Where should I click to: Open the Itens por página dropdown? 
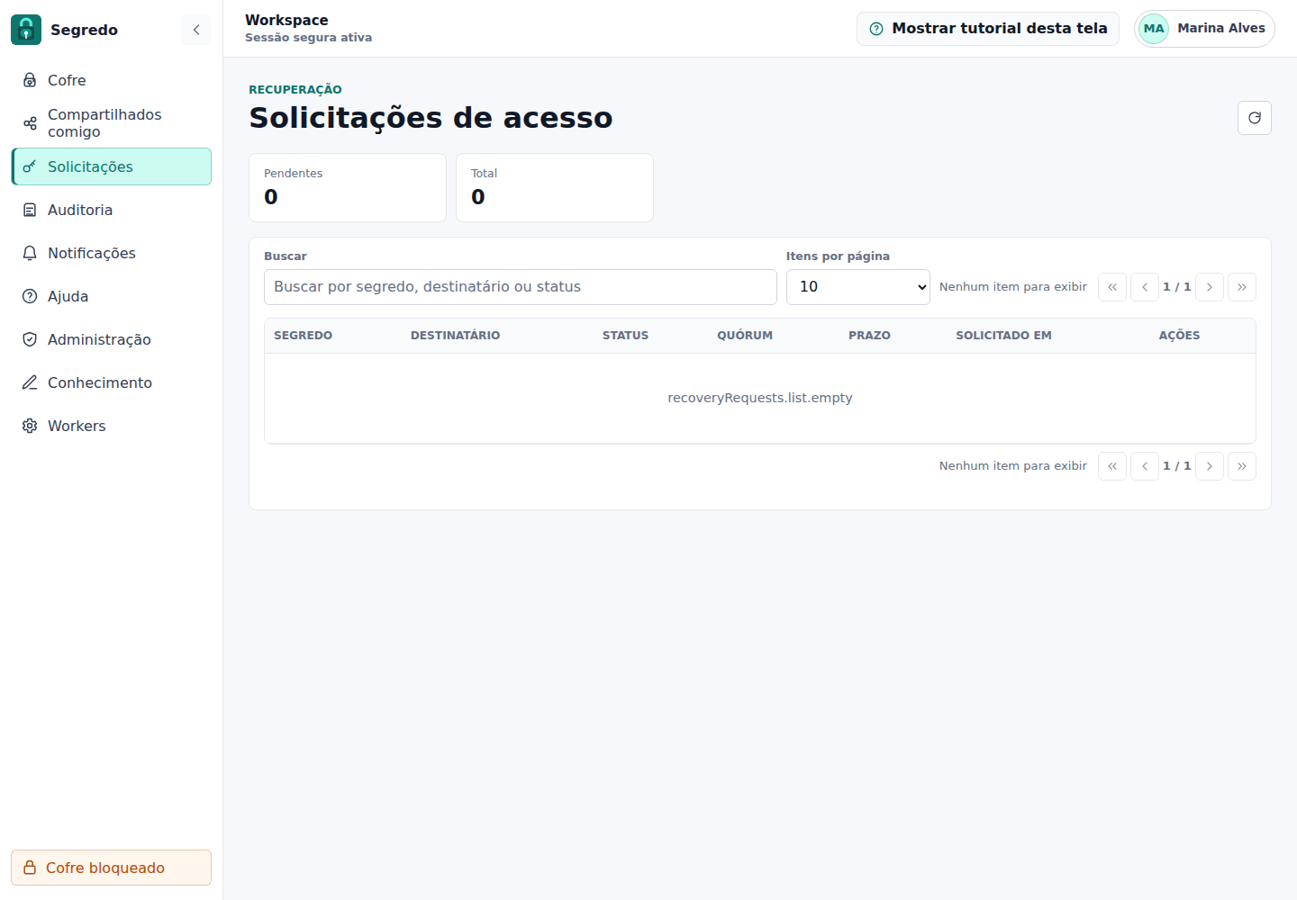(858, 287)
